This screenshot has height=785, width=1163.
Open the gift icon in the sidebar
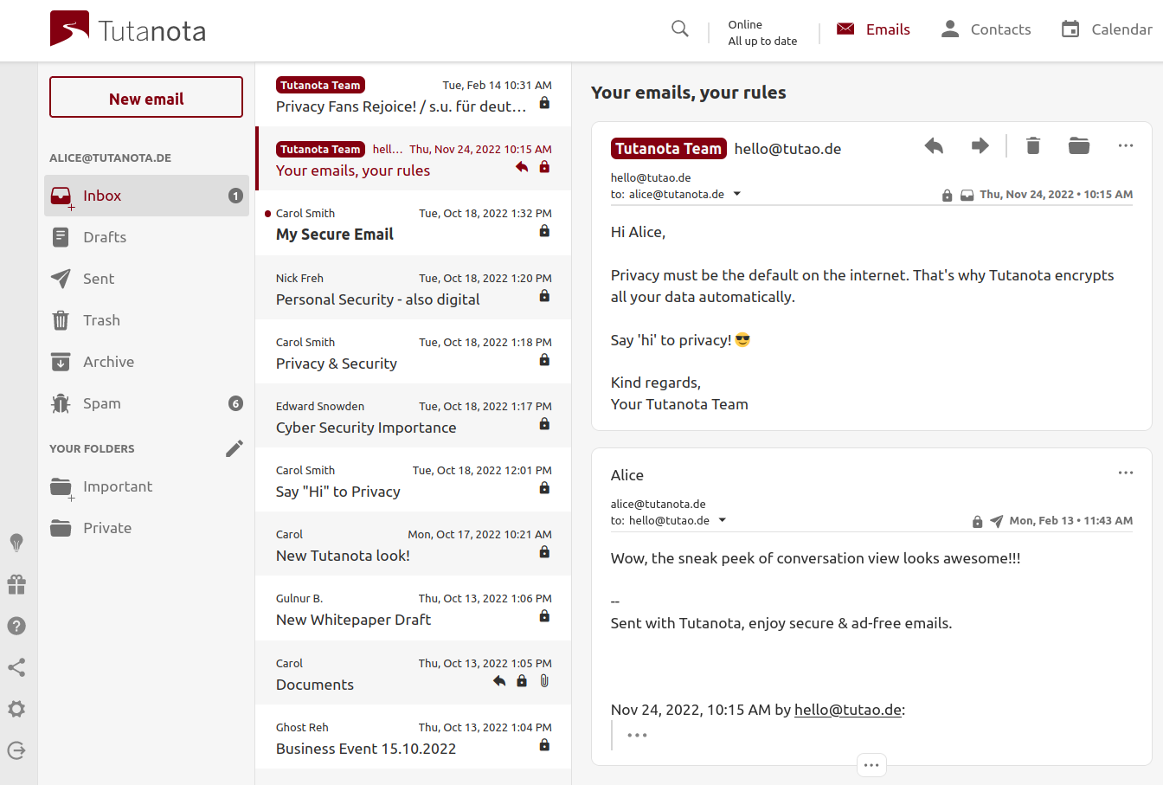point(16,584)
